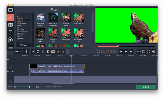This screenshot has height=99, width=164.
Task: Select the Birds of Prey video clip
Action: click(x=57, y=66)
